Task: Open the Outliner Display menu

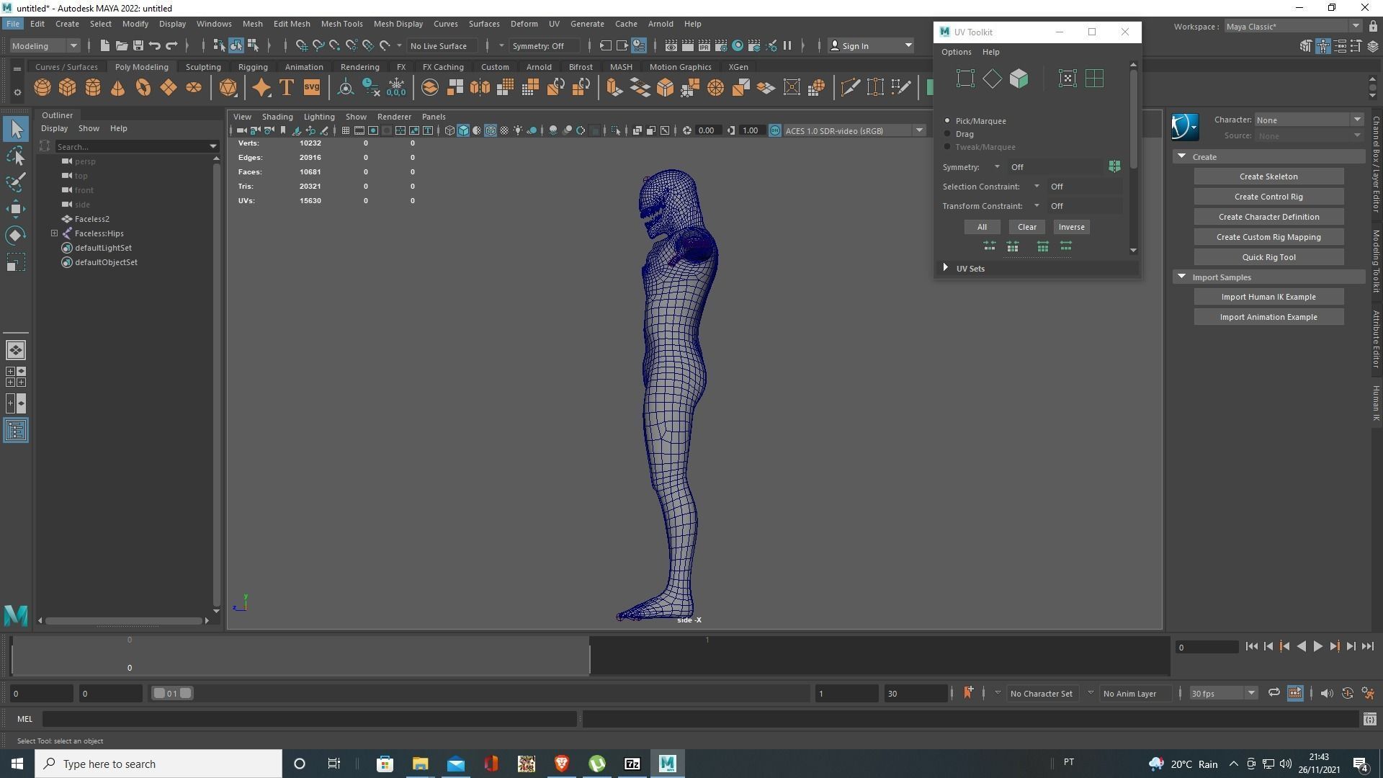Action: [x=54, y=128]
